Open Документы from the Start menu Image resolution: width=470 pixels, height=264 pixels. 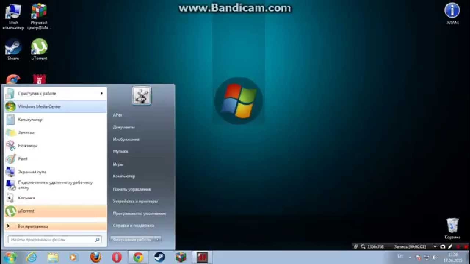click(x=124, y=127)
